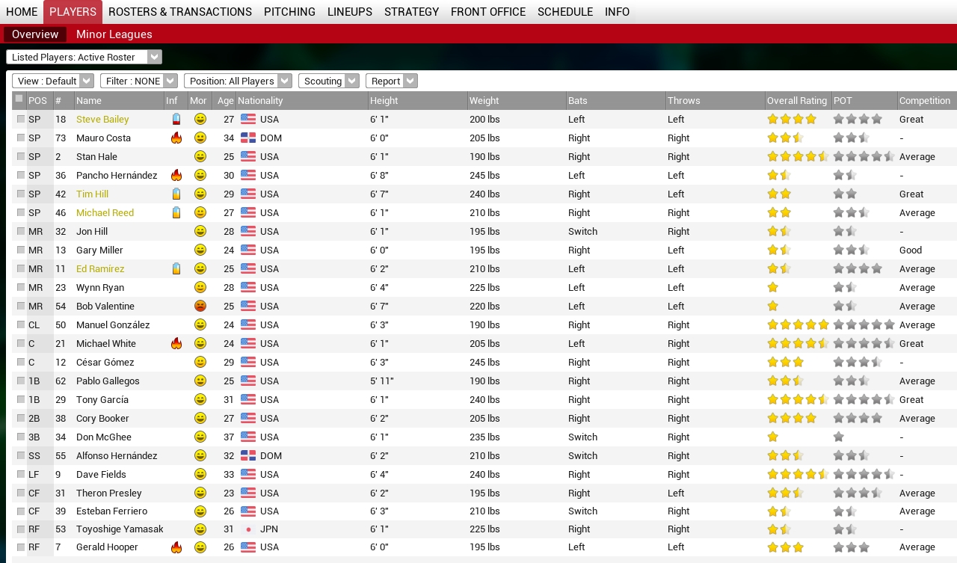Sort by the POS column header
The image size is (957, 563).
(40, 100)
